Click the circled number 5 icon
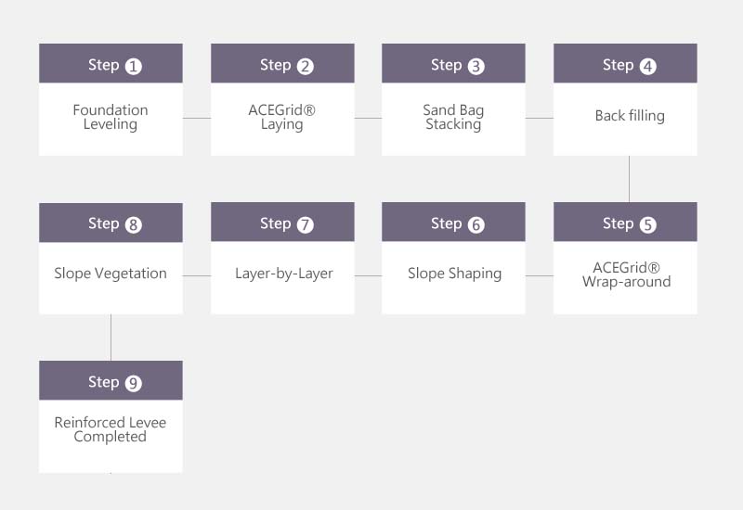This screenshot has height=510, width=743. click(647, 224)
